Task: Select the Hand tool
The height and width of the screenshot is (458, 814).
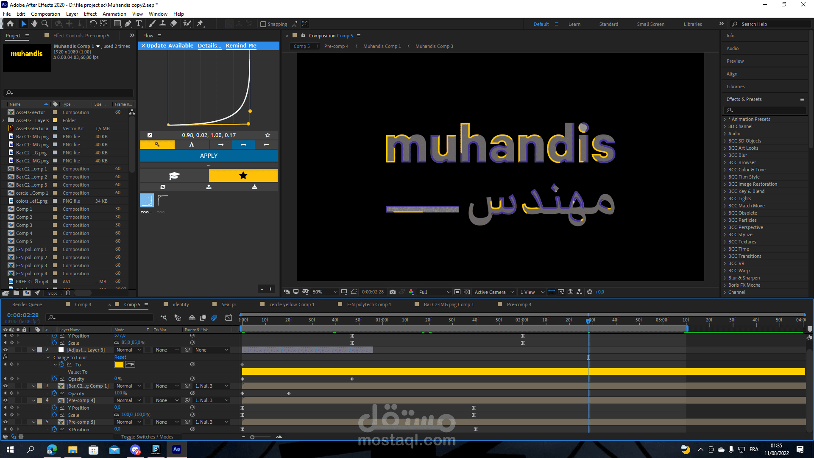Action: tap(34, 24)
